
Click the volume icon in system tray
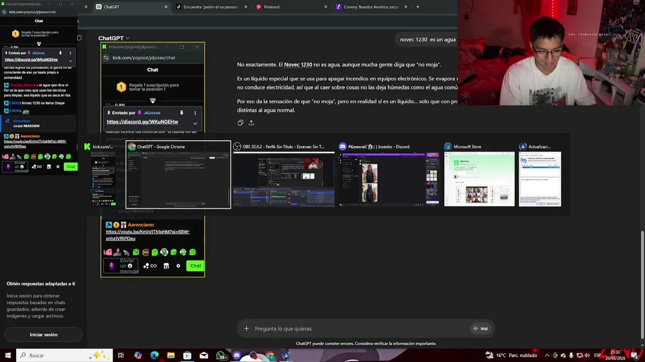(x=587, y=355)
